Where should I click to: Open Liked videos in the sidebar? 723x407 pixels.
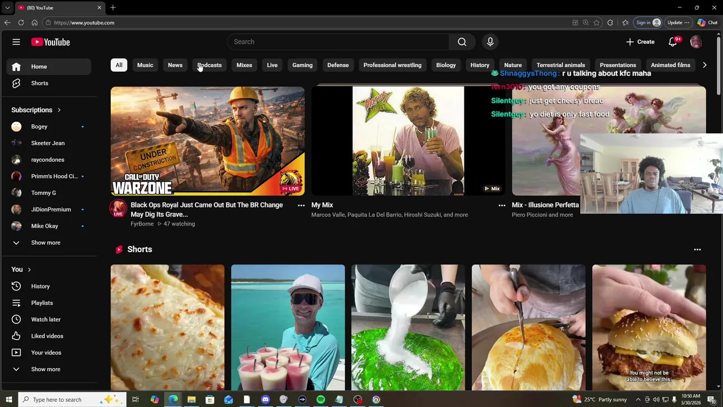(x=49, y=336)
